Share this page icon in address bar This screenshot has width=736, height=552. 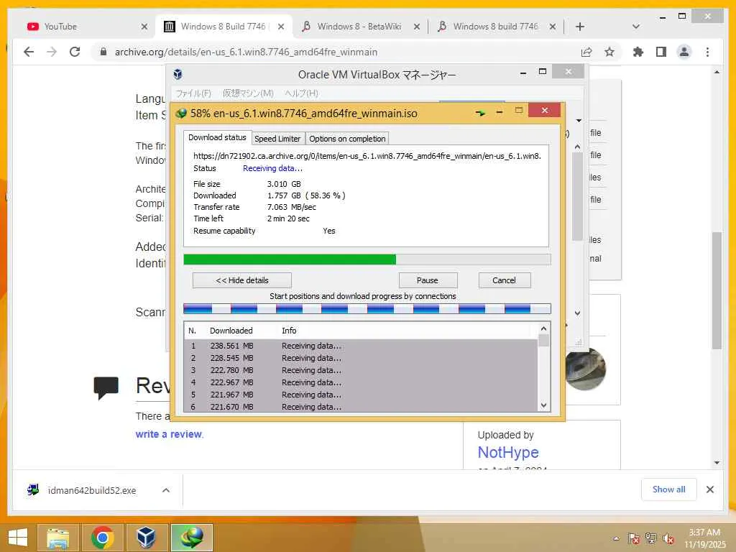point(586,52)
